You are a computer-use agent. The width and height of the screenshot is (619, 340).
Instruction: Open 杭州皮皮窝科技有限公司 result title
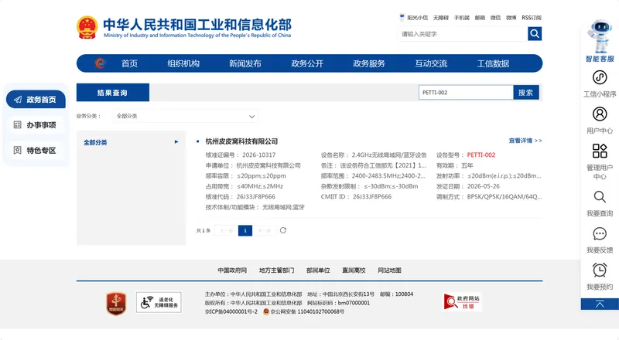coord(241,141)
